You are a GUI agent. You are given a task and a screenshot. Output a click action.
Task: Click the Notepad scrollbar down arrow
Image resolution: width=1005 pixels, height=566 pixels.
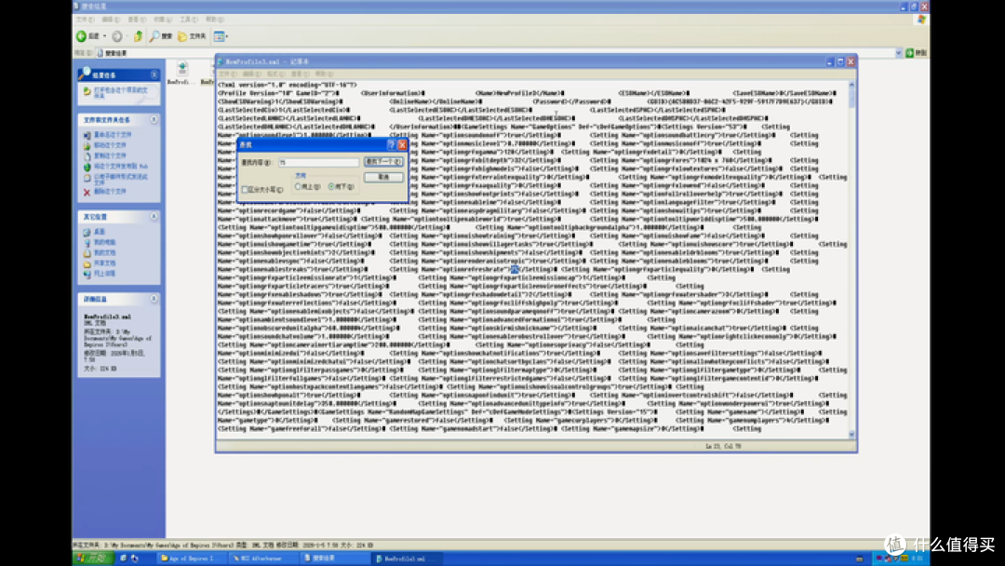[x=851, y=434]
